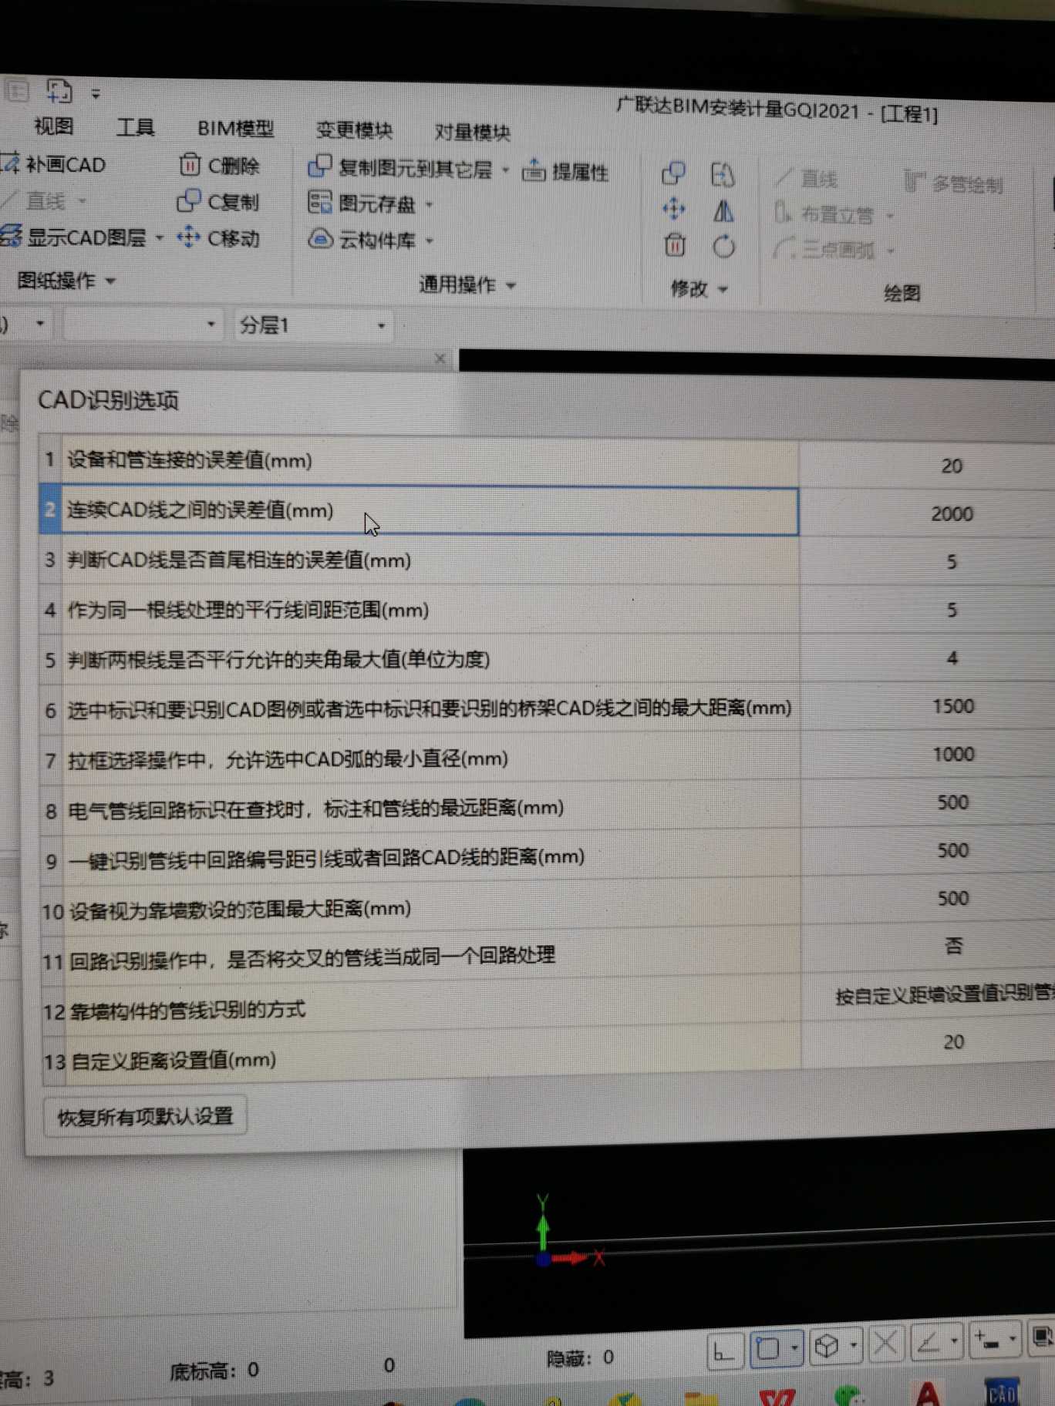Open the AutoCAD red A taskbar icon
1055x1406 pixels.
coord(927,1394)
